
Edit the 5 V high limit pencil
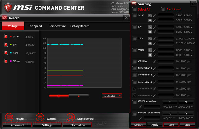coord(155,32)
